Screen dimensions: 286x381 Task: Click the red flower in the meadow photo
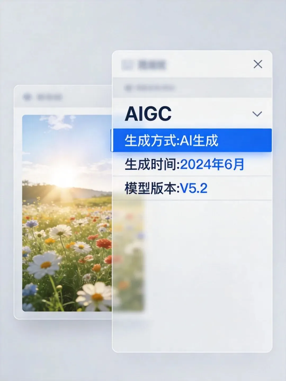(104, 243)
